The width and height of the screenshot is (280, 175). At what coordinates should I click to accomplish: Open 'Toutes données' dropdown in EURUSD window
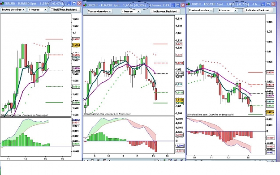[x=13, y=10]
